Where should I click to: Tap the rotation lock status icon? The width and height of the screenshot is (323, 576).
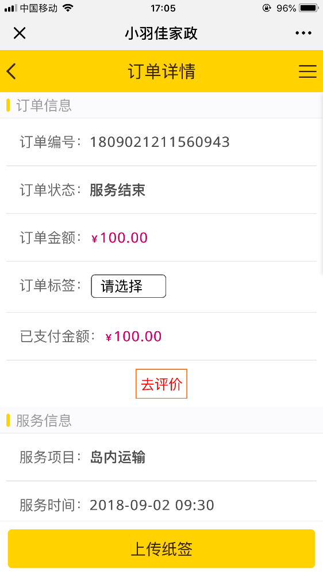[267, 7]
